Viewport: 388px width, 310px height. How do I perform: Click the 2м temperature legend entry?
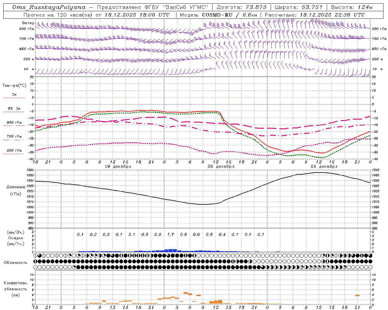pyautogui.click(x=14, y=95)
